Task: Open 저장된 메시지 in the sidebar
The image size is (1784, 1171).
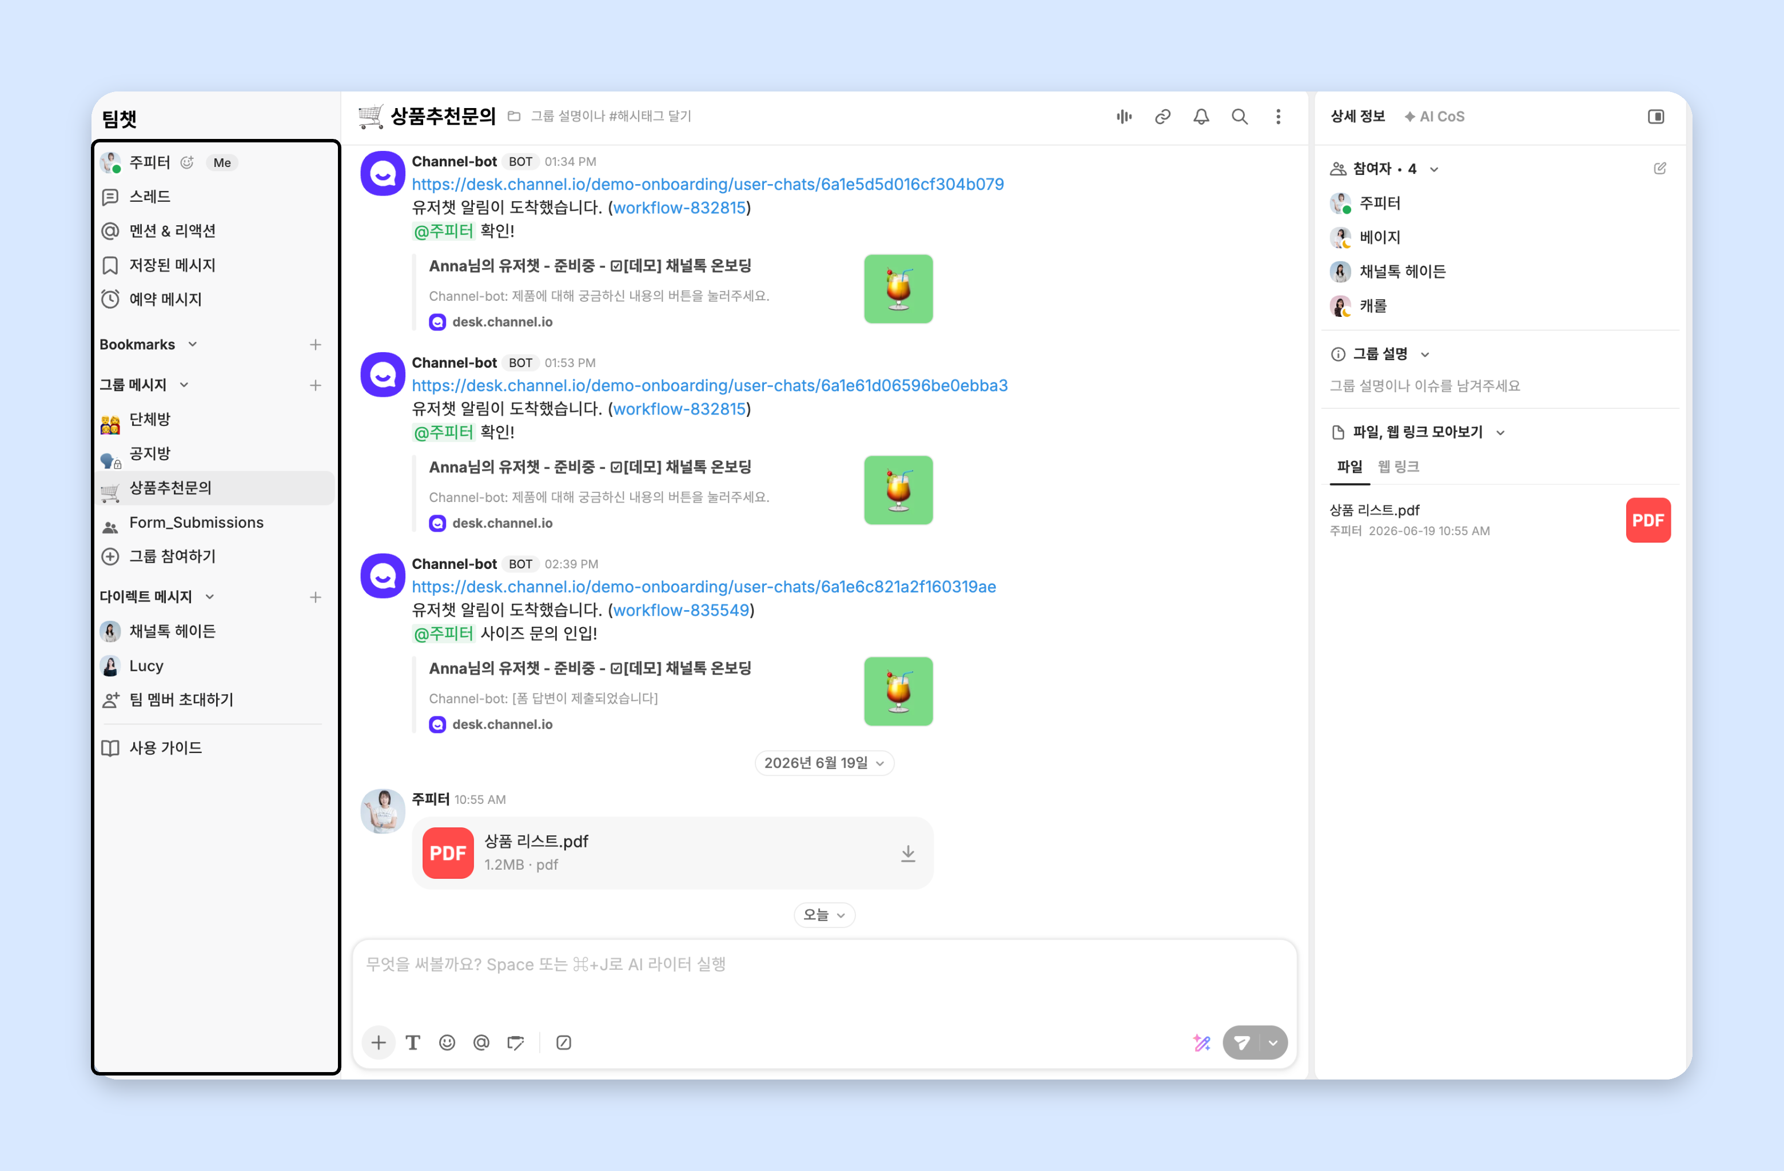Action: pos(215,265)
